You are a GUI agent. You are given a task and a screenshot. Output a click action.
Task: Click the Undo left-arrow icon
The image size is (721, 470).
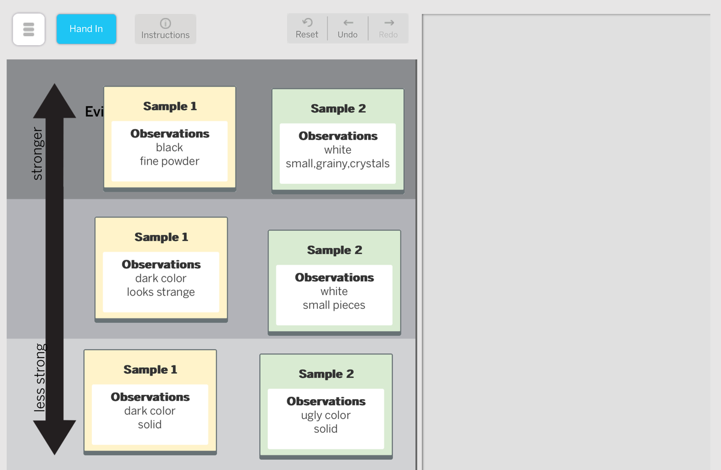coord(347,23)
